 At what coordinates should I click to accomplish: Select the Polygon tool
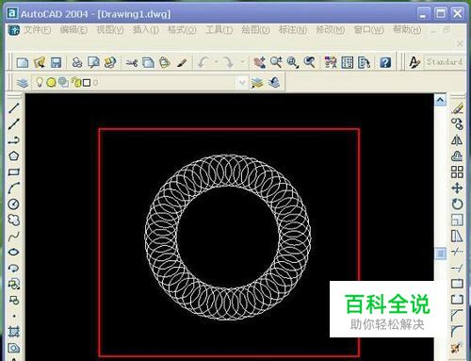point(13,156)
